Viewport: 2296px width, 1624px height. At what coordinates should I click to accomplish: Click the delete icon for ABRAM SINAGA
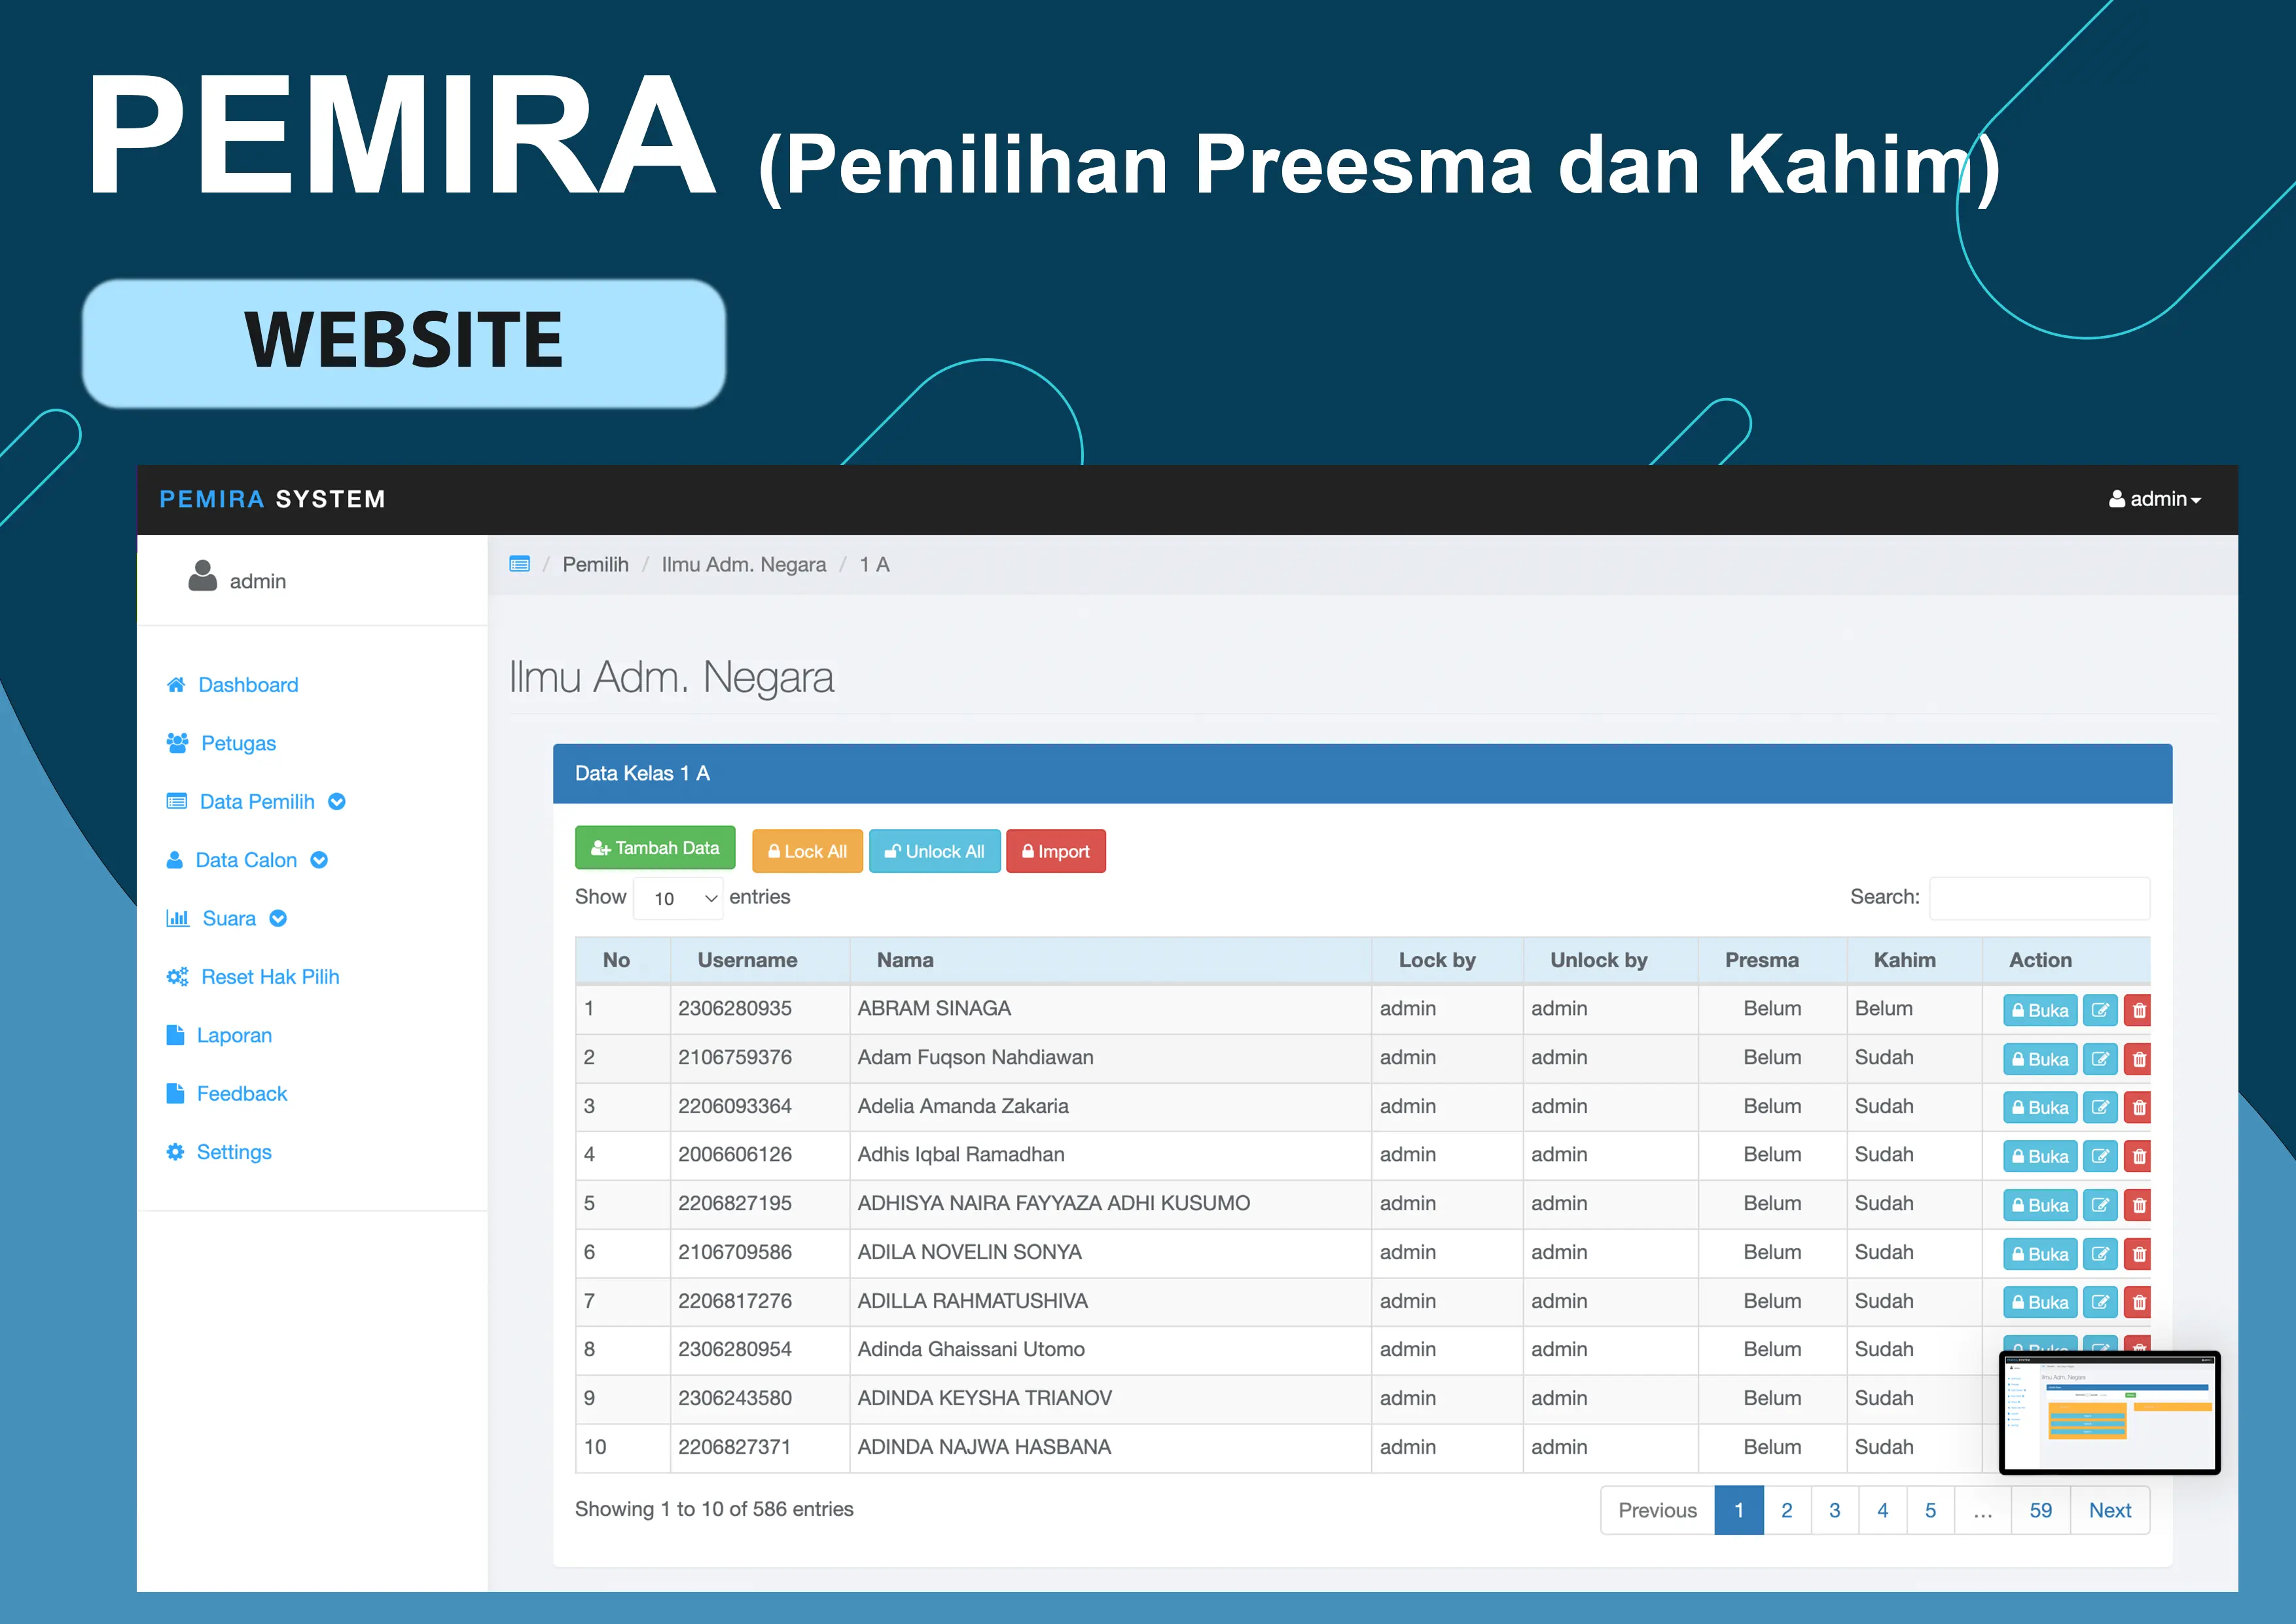2138,1010
